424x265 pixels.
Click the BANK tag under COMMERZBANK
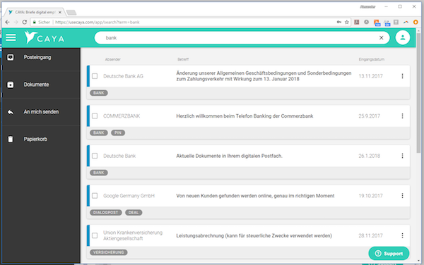pyautogui.click(x=99, y=133)
